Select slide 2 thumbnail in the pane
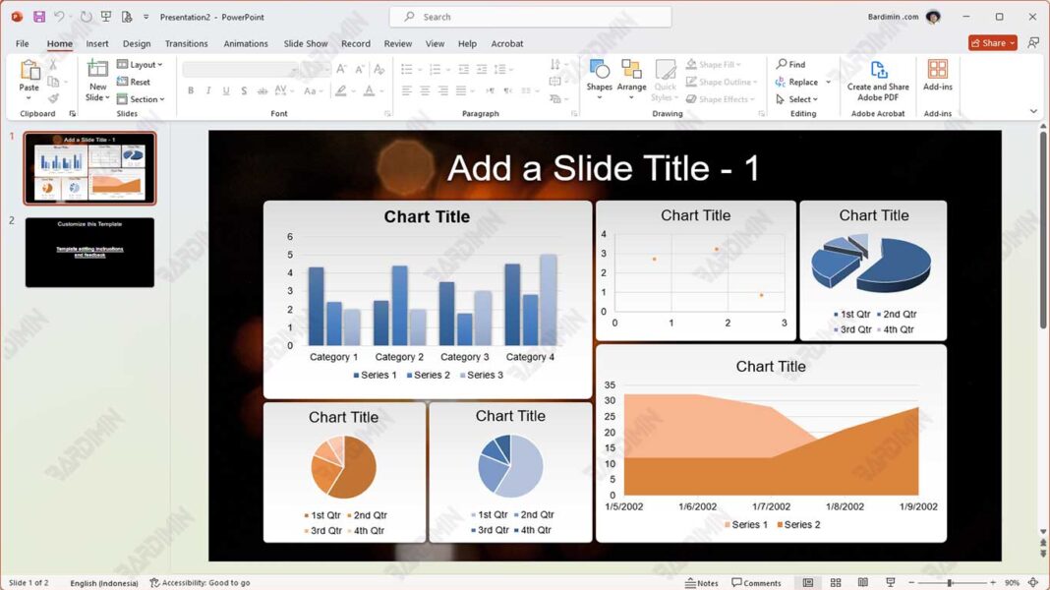 89,253
